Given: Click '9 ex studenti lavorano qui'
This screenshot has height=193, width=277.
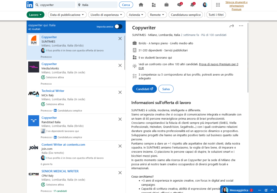Looking at the screenshot, I should (x=155, y=57).
